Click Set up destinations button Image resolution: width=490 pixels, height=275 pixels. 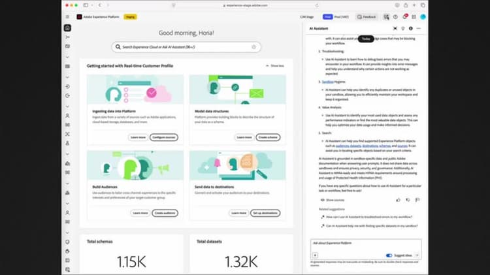click(x=265, y=213)
